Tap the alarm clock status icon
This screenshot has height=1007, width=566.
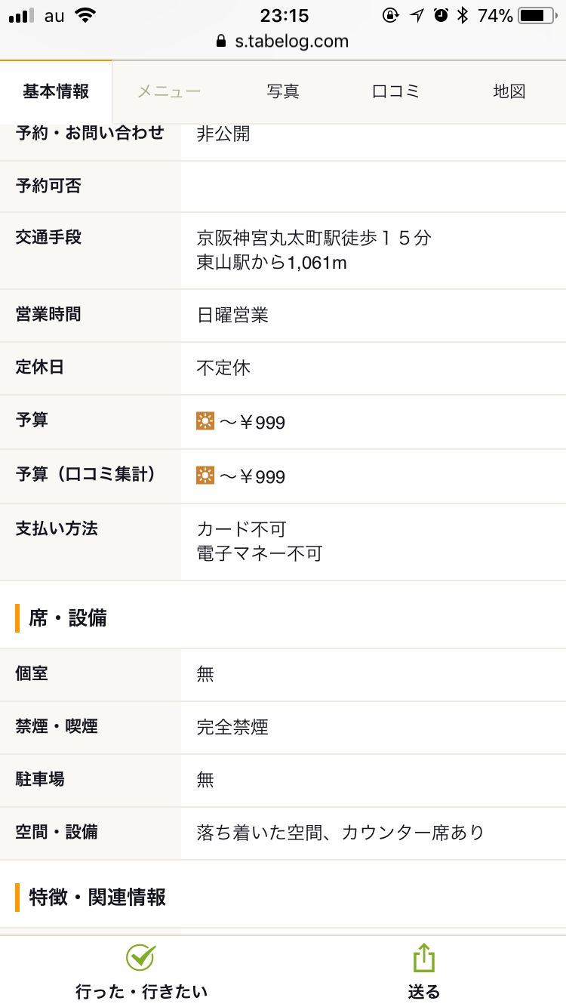coord(441,15)
